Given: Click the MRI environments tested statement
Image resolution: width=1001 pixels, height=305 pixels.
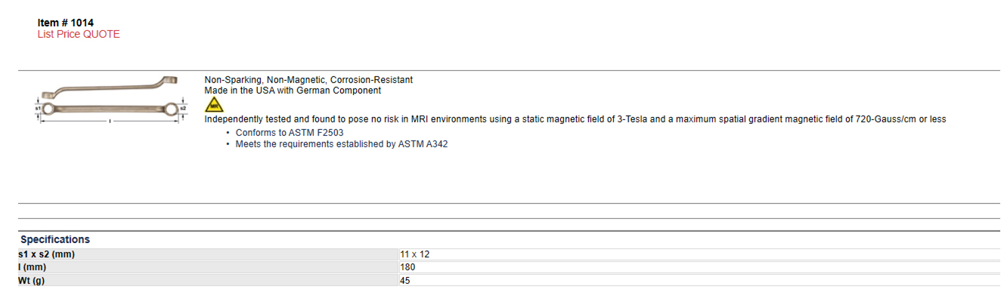Looking at the screenshot, I should tap(575, 119).
